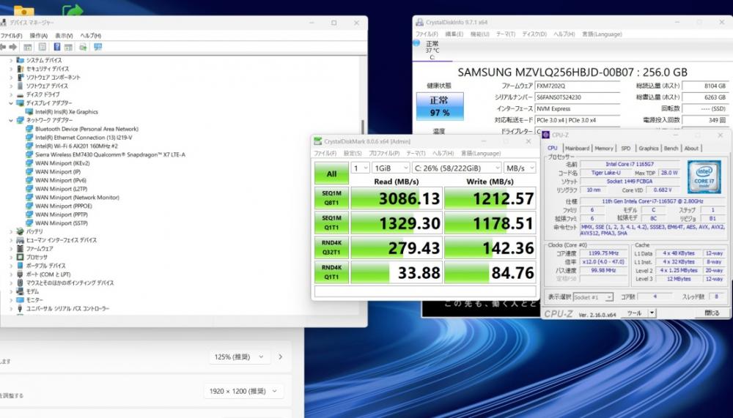This screenshot has width=733, height=418.
Task: Open the File menu in Device Manager
Action: click(11, 35)
